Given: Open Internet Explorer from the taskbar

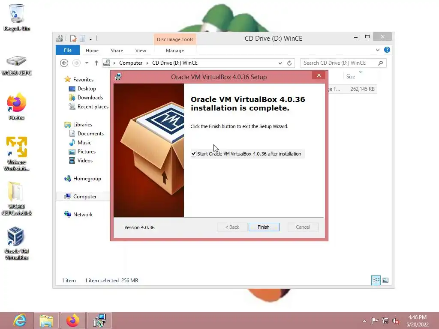Looking at the screenshot, I should (20, 320).
